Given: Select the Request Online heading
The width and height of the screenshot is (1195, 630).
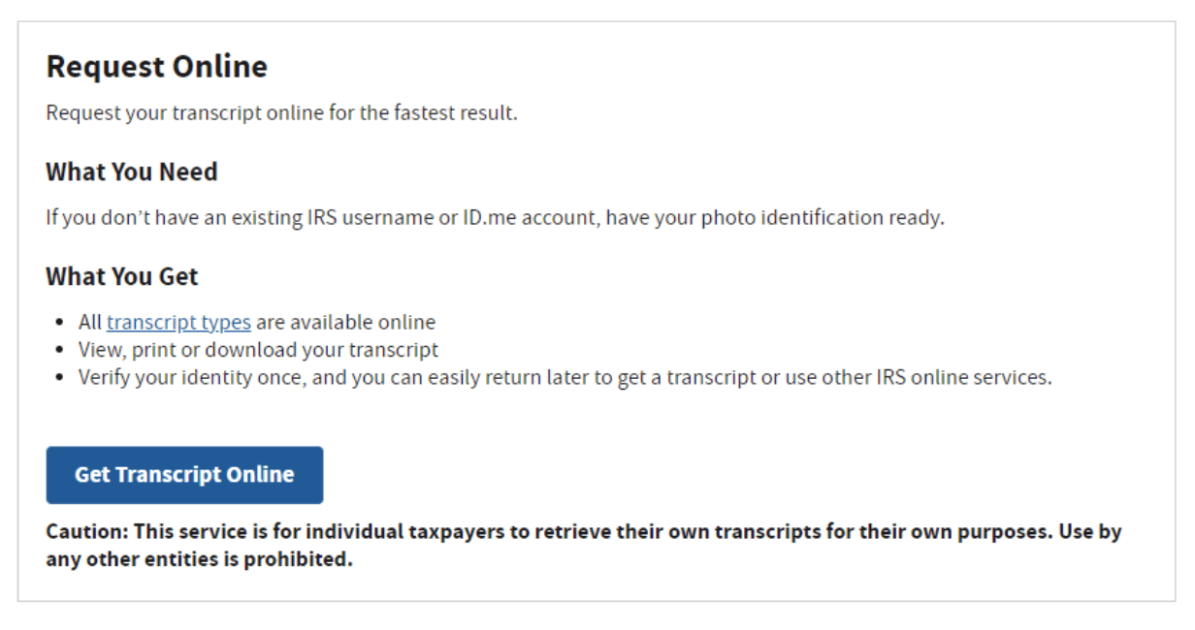Looking at the screenshot, I should coord(156,66).
